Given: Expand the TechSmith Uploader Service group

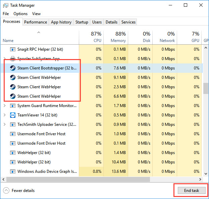Looking at the screenshot, I should point(5,125).
